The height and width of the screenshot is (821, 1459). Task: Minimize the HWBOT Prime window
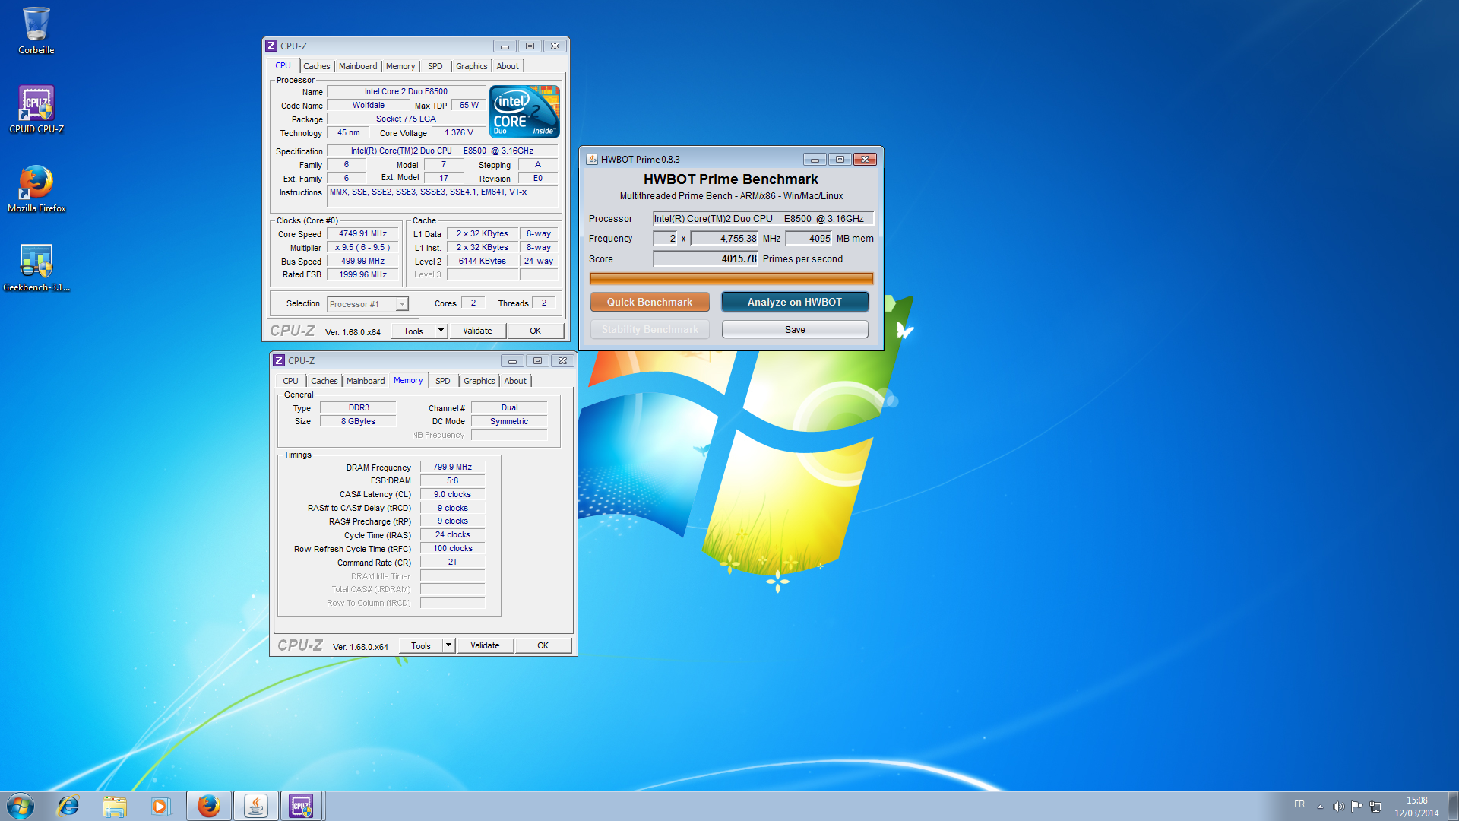(815, 160)
